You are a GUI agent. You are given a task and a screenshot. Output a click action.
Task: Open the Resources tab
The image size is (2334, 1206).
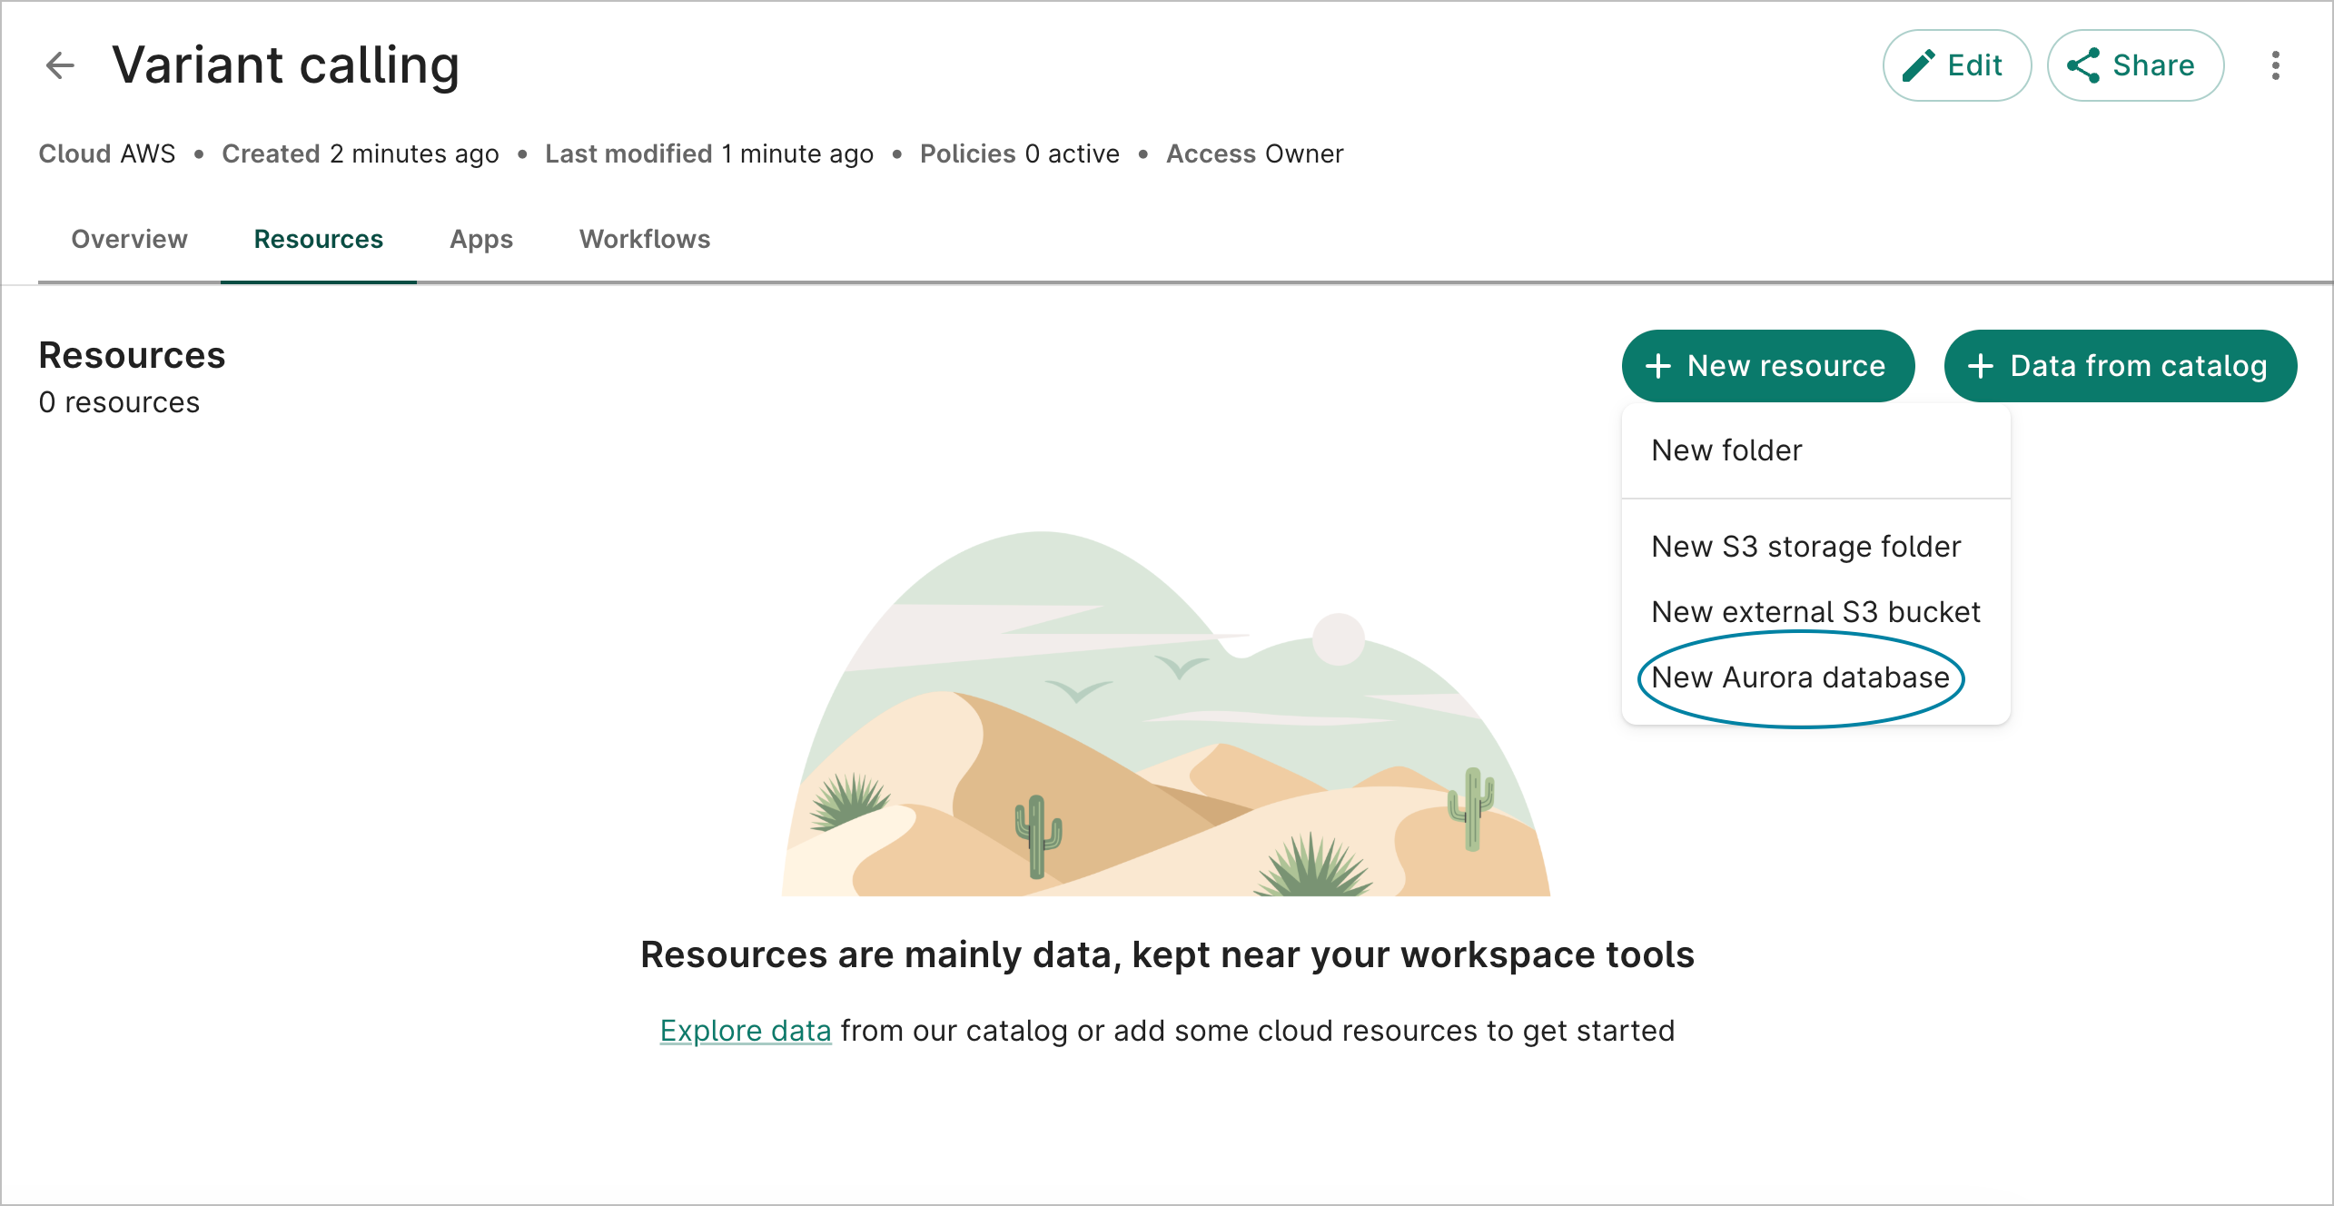[x=318, y=240]
